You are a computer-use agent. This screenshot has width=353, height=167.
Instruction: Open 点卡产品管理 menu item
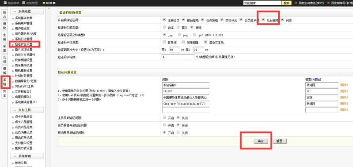24,122
